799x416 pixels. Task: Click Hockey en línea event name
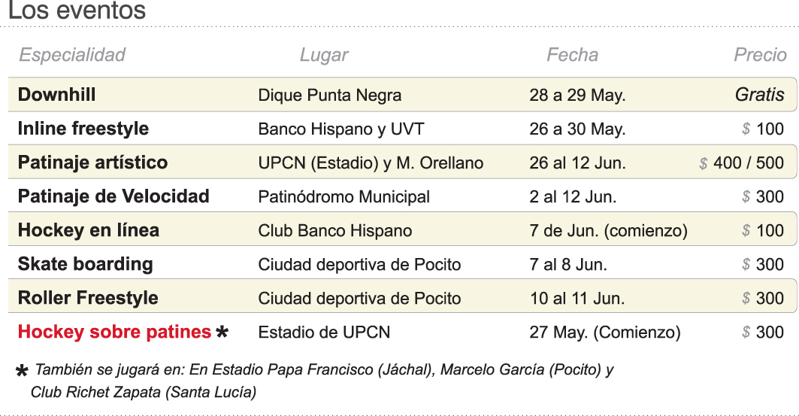88,230
